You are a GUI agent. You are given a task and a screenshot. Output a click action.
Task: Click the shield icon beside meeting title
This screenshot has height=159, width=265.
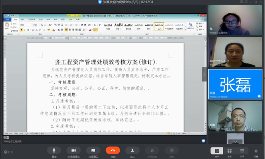coord(100,2)
